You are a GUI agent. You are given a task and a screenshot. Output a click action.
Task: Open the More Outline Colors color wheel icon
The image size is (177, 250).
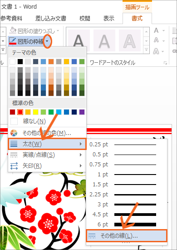14,133
